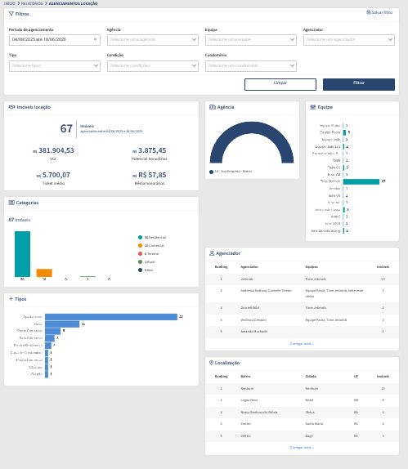This screenshot has width=408, height=469.
Task: Clear the período de agenciamento date range
Action: click(95, 39)
